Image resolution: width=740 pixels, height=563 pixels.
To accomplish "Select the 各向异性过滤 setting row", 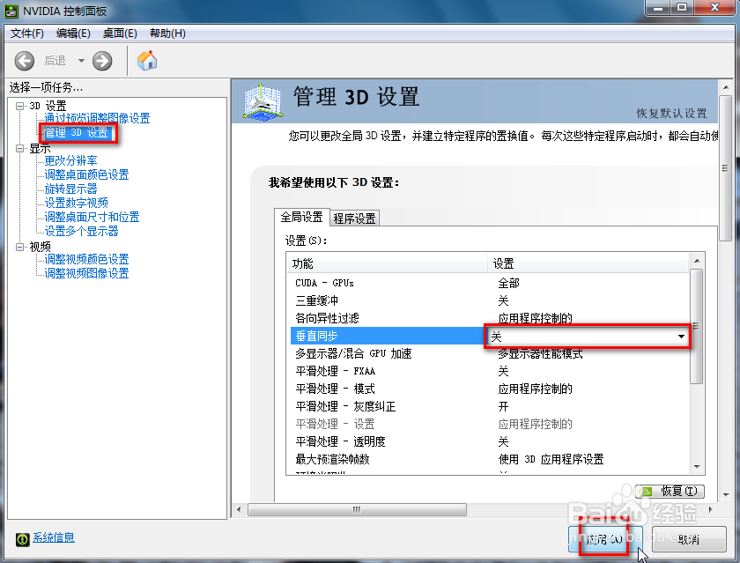I will [x=490, y=318].
